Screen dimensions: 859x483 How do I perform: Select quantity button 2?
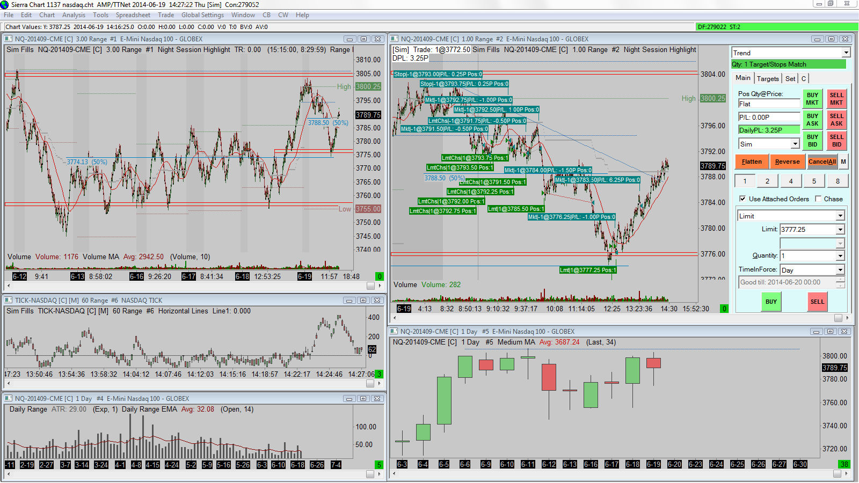768,181
